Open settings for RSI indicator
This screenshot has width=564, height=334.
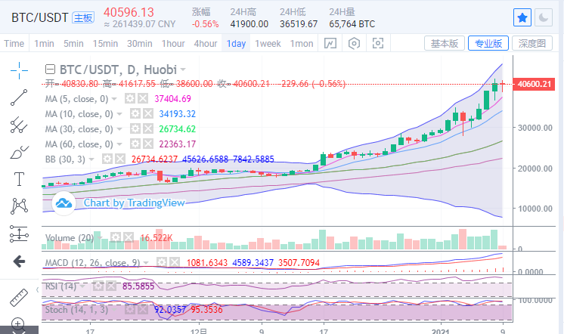point(98,286)
